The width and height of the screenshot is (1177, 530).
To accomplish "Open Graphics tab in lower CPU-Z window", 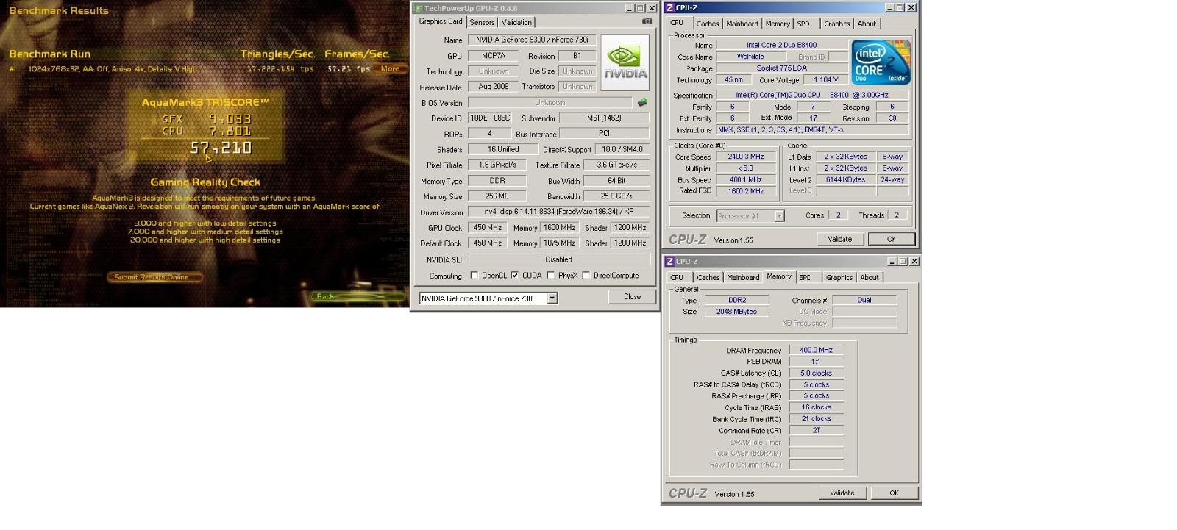I will coord(839,277).
